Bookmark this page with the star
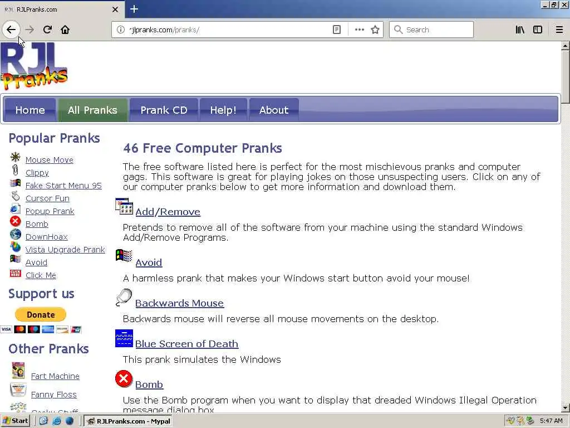Image resolution: width=570 pixels, height=428 pixels. (375, 30)
